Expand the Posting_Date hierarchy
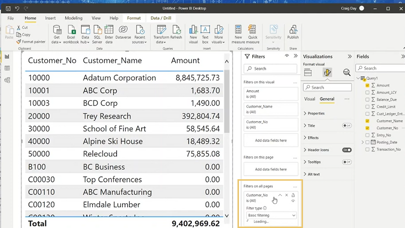The image size is (405, 228). pos(363,142)
